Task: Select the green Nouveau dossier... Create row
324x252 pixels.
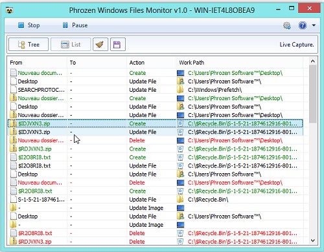Action: coord(155,98)
